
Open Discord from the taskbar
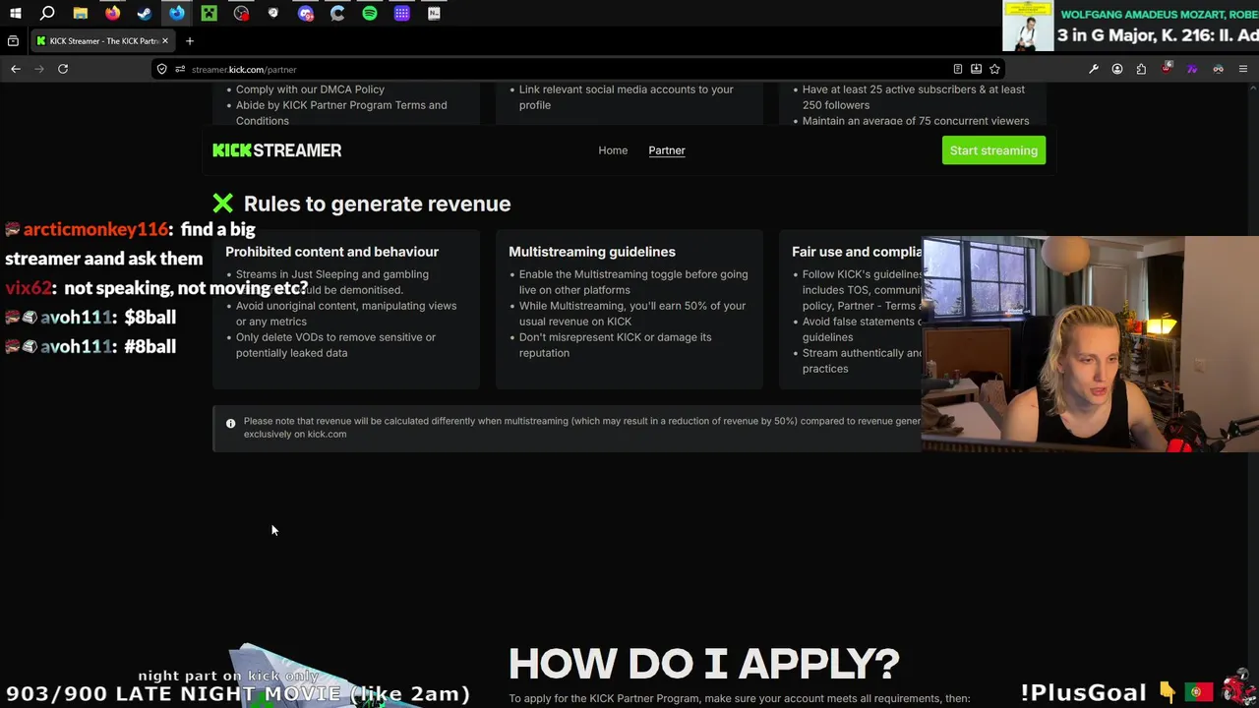(305, 14)
